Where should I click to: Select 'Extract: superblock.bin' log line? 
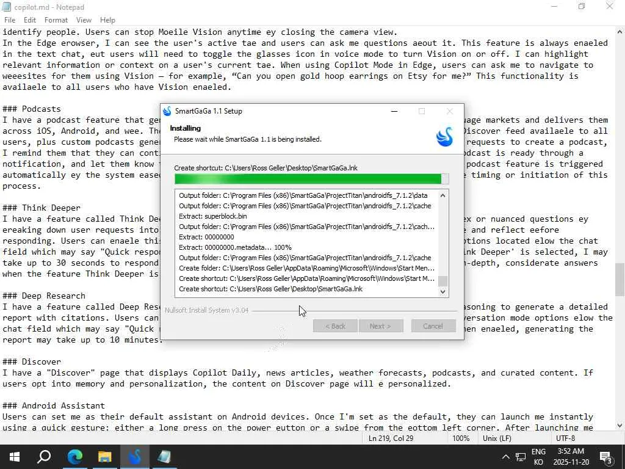213,216
